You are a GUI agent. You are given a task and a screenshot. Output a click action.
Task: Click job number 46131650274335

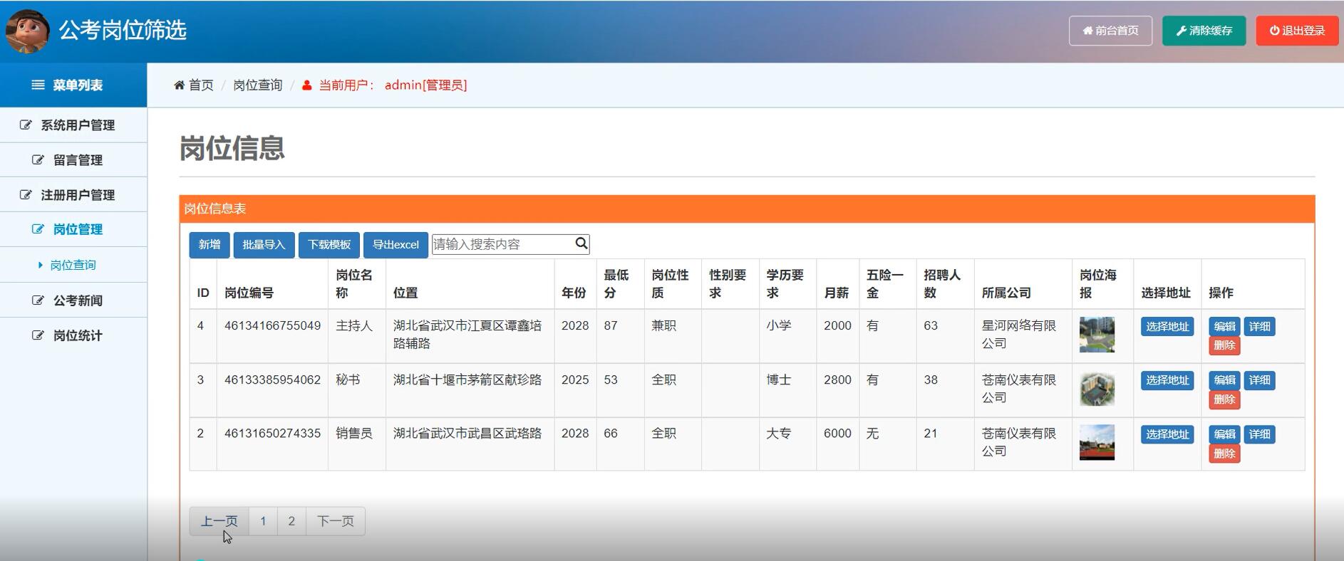272,433
